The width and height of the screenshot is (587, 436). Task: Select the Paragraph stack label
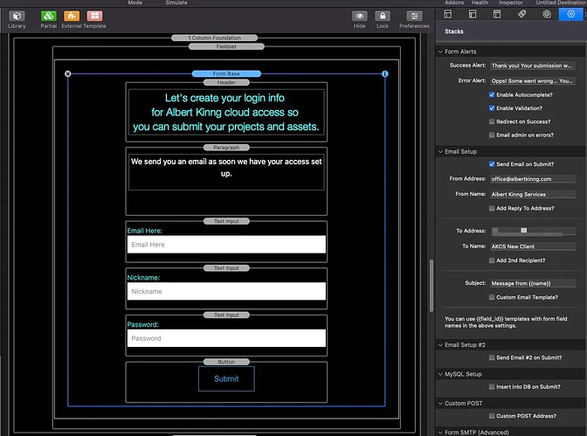pyautogui.click(x=226, y=148)
